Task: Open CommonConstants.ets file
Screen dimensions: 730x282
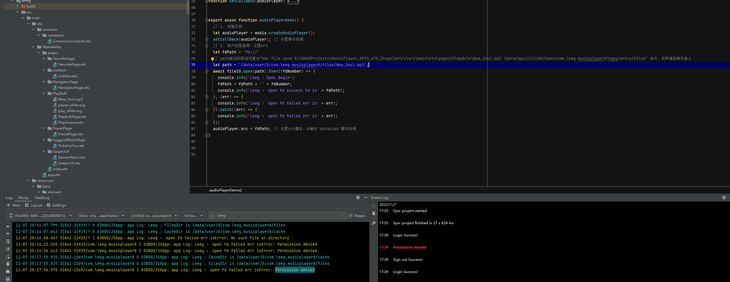Action: [x=71, y=41]
